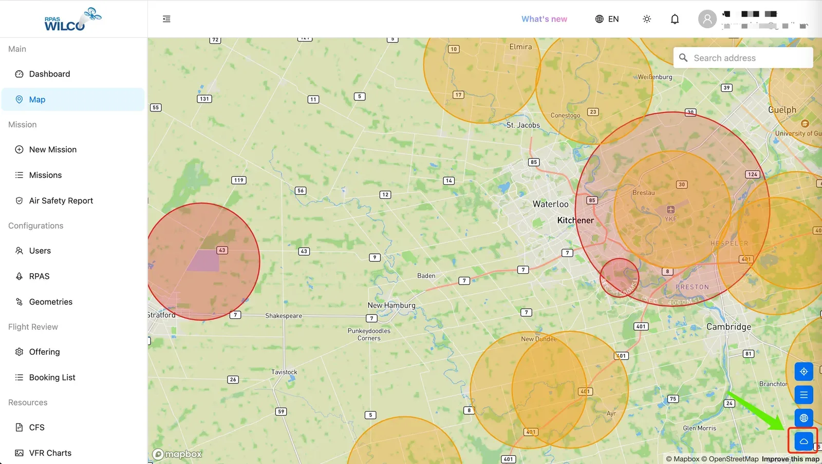Open Missions list in the sidebar
The image size is (822, 464).
coord(73,175)
